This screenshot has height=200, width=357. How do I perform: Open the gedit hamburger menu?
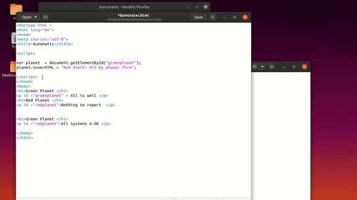pos(212,17)
